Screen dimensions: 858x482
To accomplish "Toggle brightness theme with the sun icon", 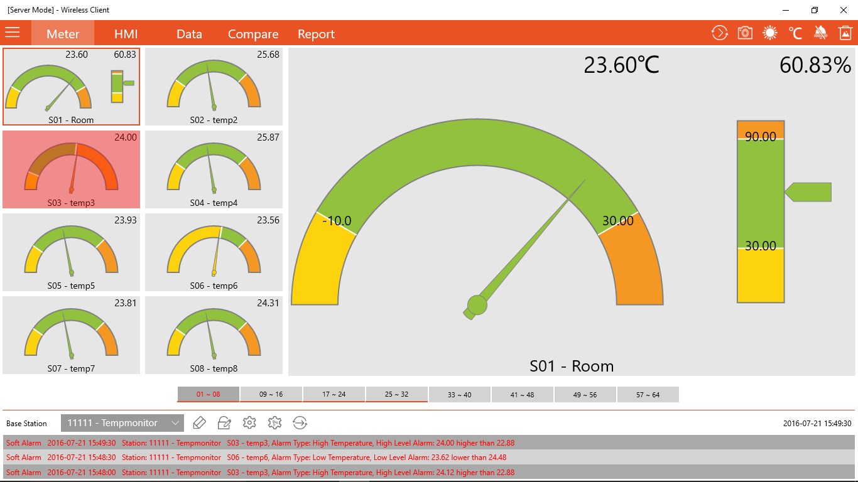I will (770, 33).
